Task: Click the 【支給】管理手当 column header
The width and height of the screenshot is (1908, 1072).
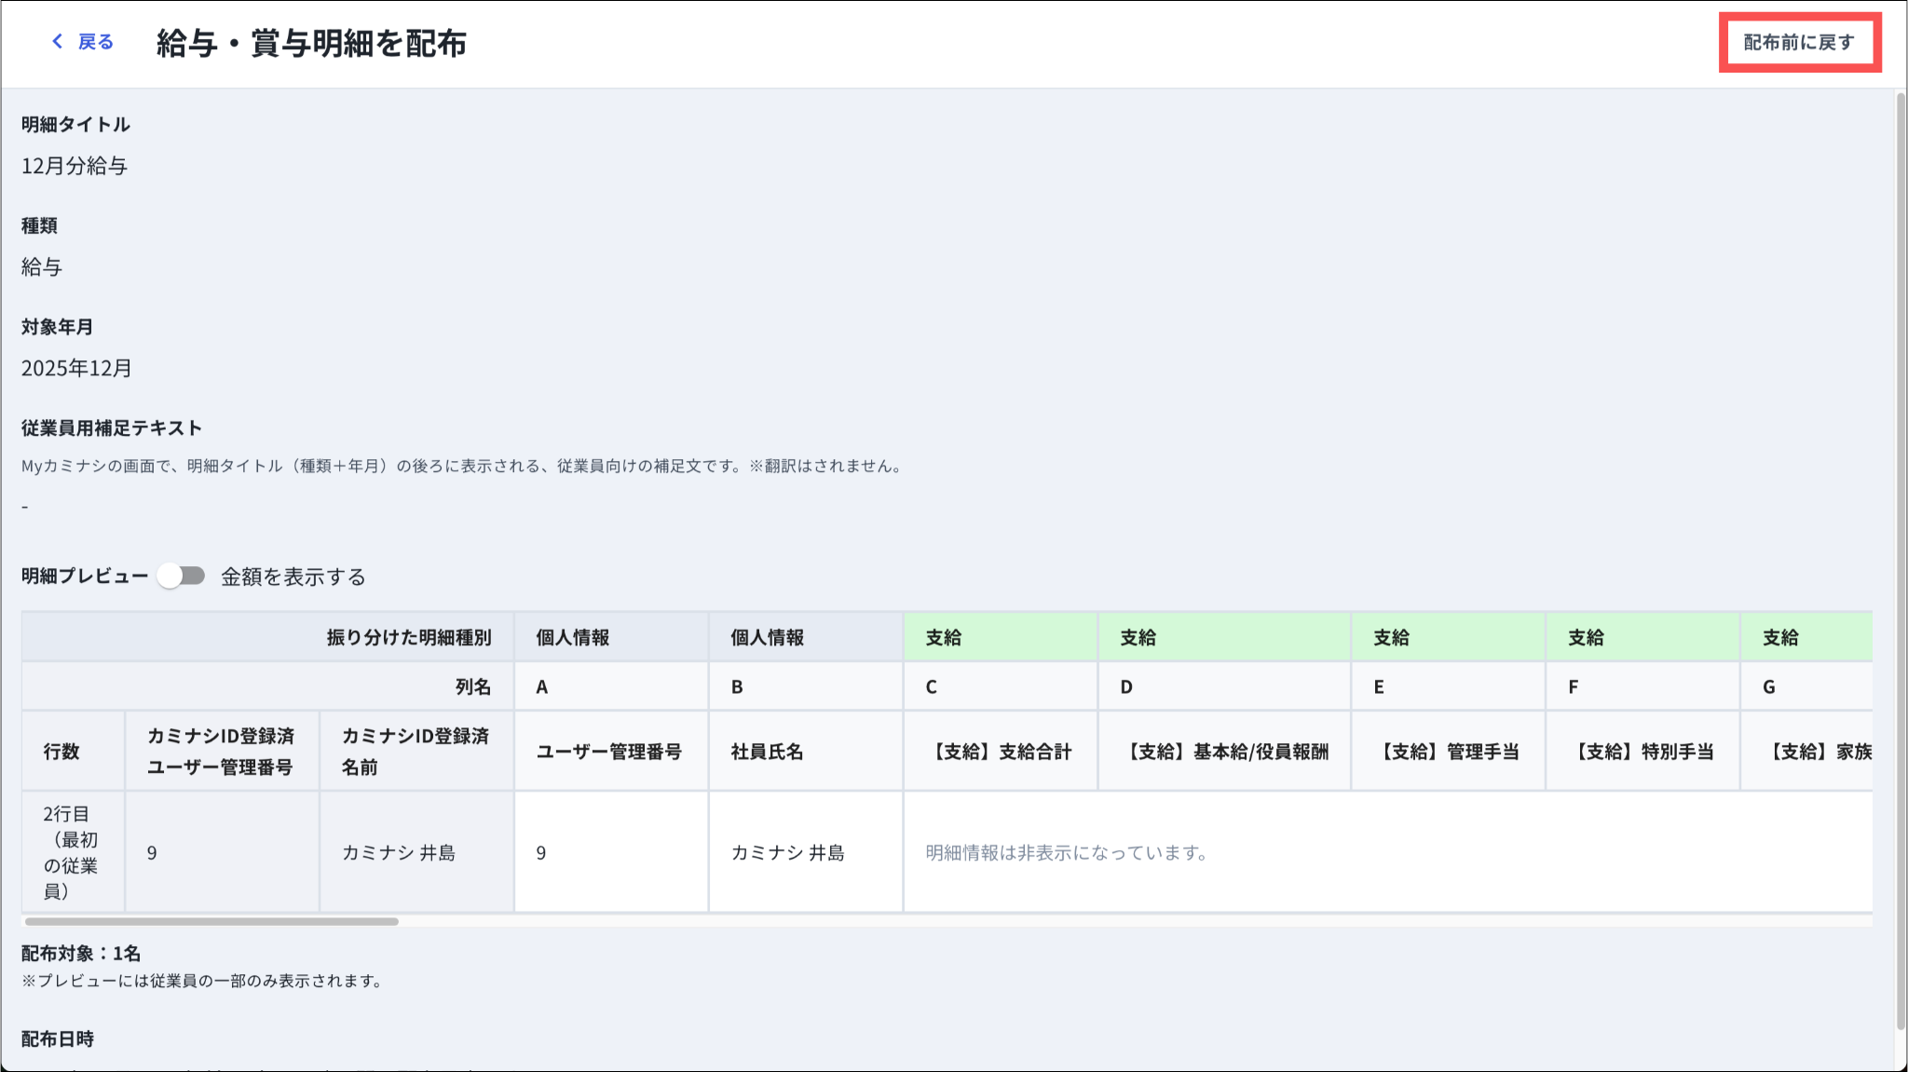Action: coord(1449,752)
